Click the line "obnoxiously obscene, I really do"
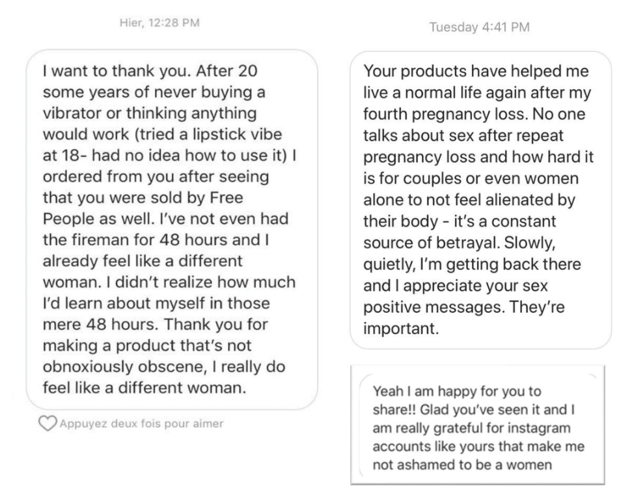Image resolution: width=619 pixels, height=490 pixels. [164, 366]
